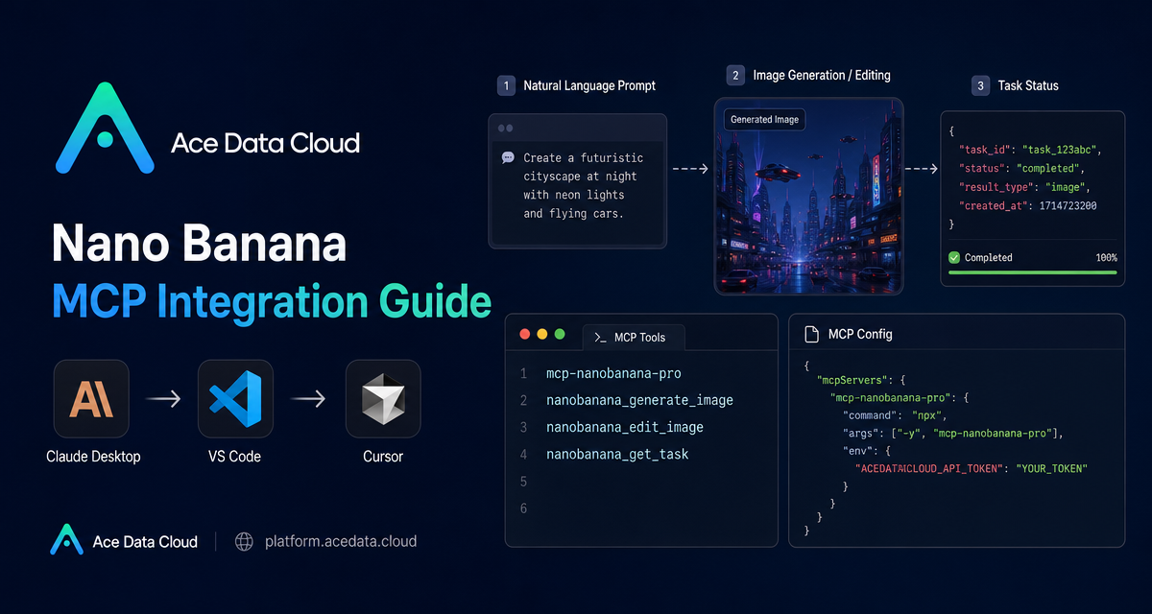Open the Cursor app icon

383,398
